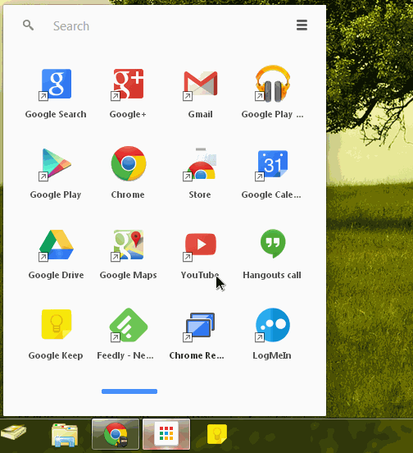Click the "Store" label text
The image size is (413, 453).
[x=200, y=194]
